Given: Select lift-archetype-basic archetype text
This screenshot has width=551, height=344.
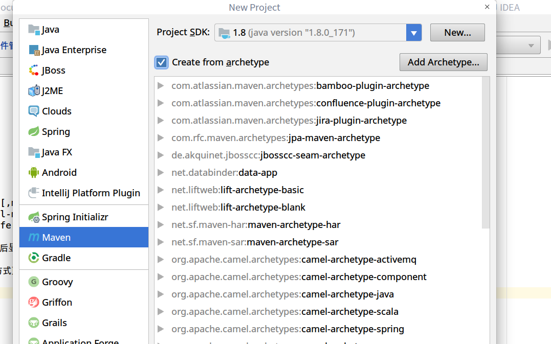Looking at the screenshot, I should click(x=262, y=190).
